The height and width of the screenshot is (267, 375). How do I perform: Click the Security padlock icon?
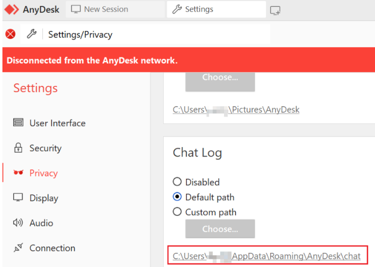coord(19,148)
